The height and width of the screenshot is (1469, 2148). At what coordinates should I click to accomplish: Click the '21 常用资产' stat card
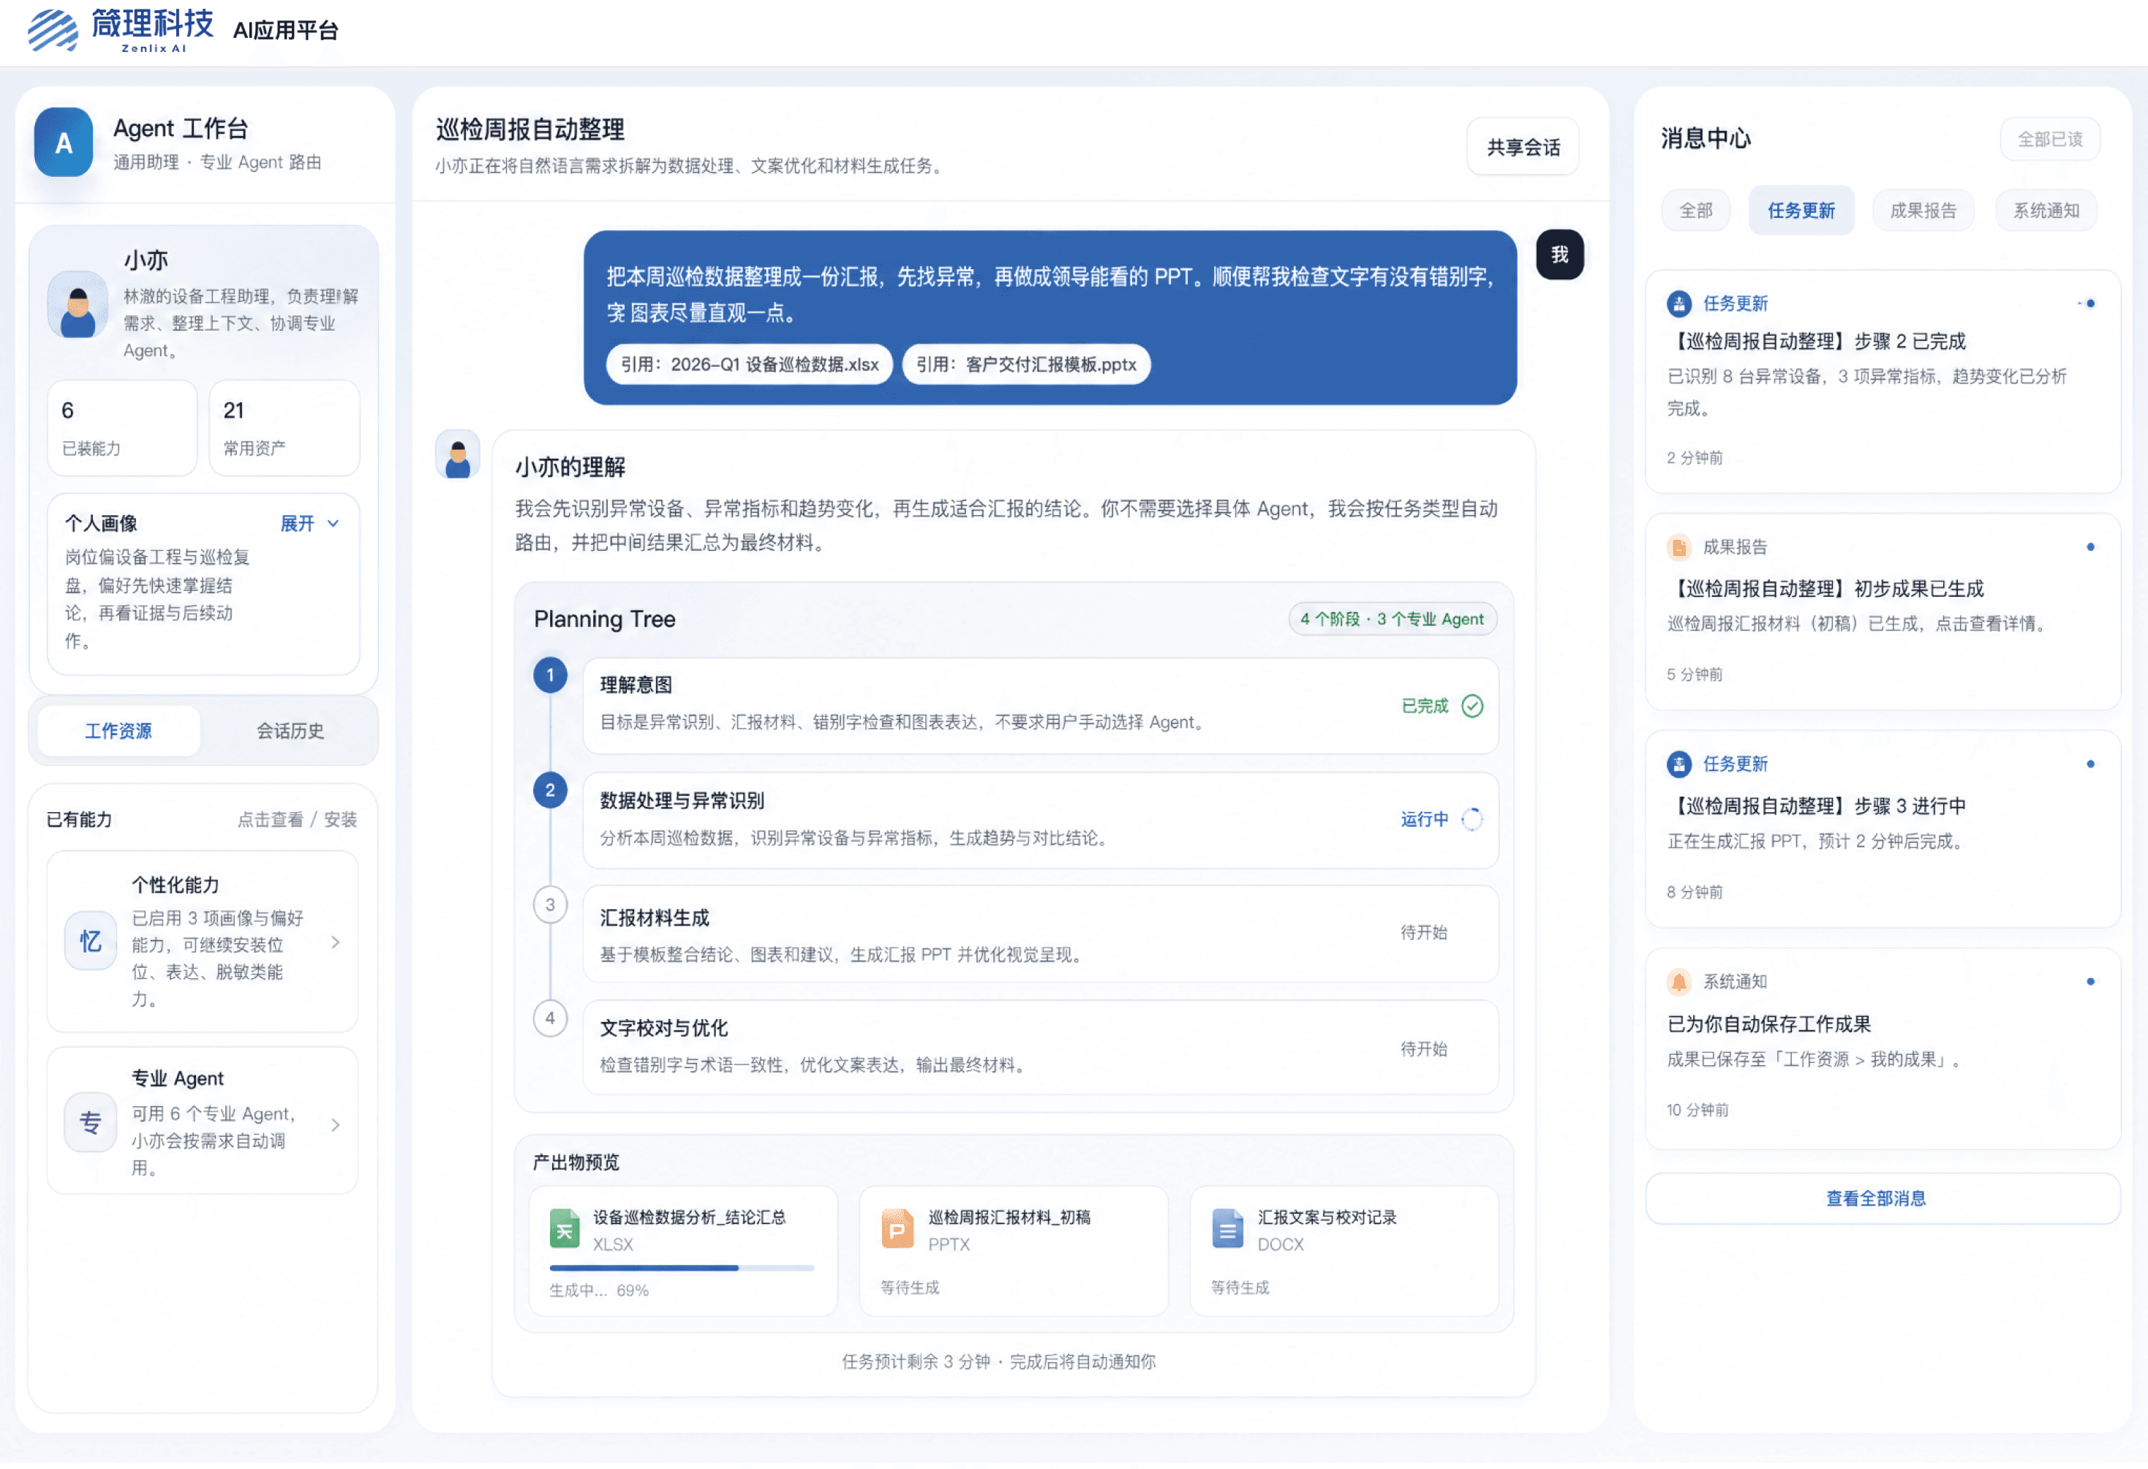tap(284, 429)
